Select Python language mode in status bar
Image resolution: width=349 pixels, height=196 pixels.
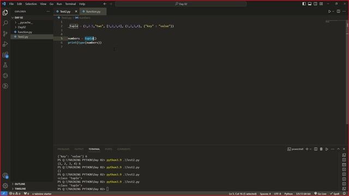[288, 194]
